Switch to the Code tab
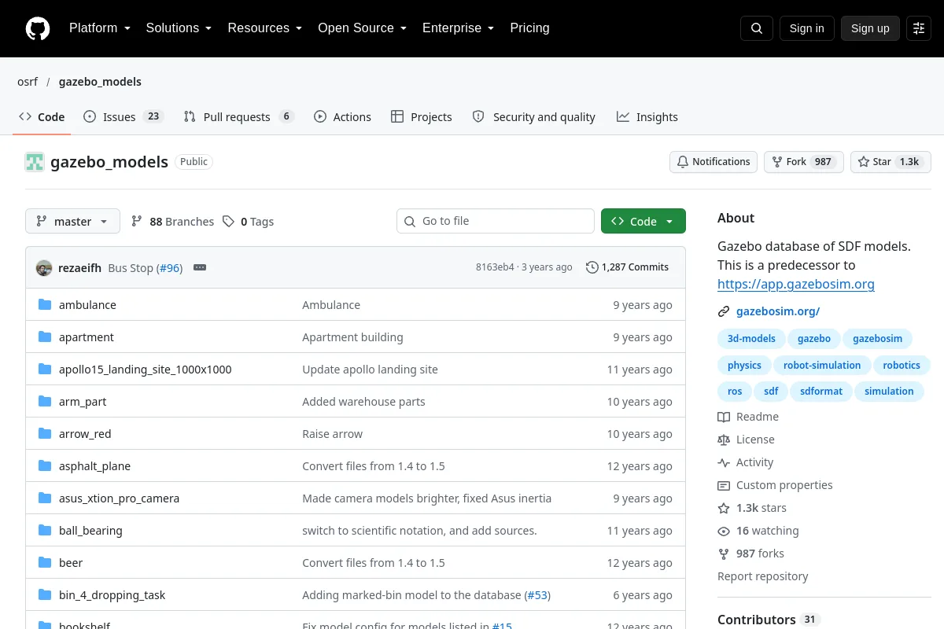The width and height of the screenshot is (944, 629). (42, 117)
